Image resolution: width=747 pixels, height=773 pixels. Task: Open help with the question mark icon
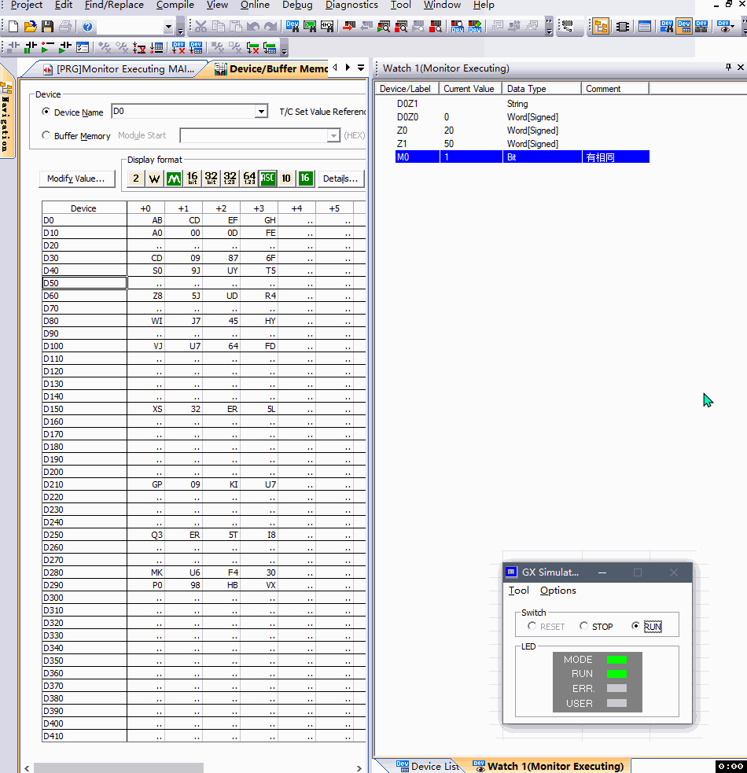pyautogui.click(x=87, y=27)
